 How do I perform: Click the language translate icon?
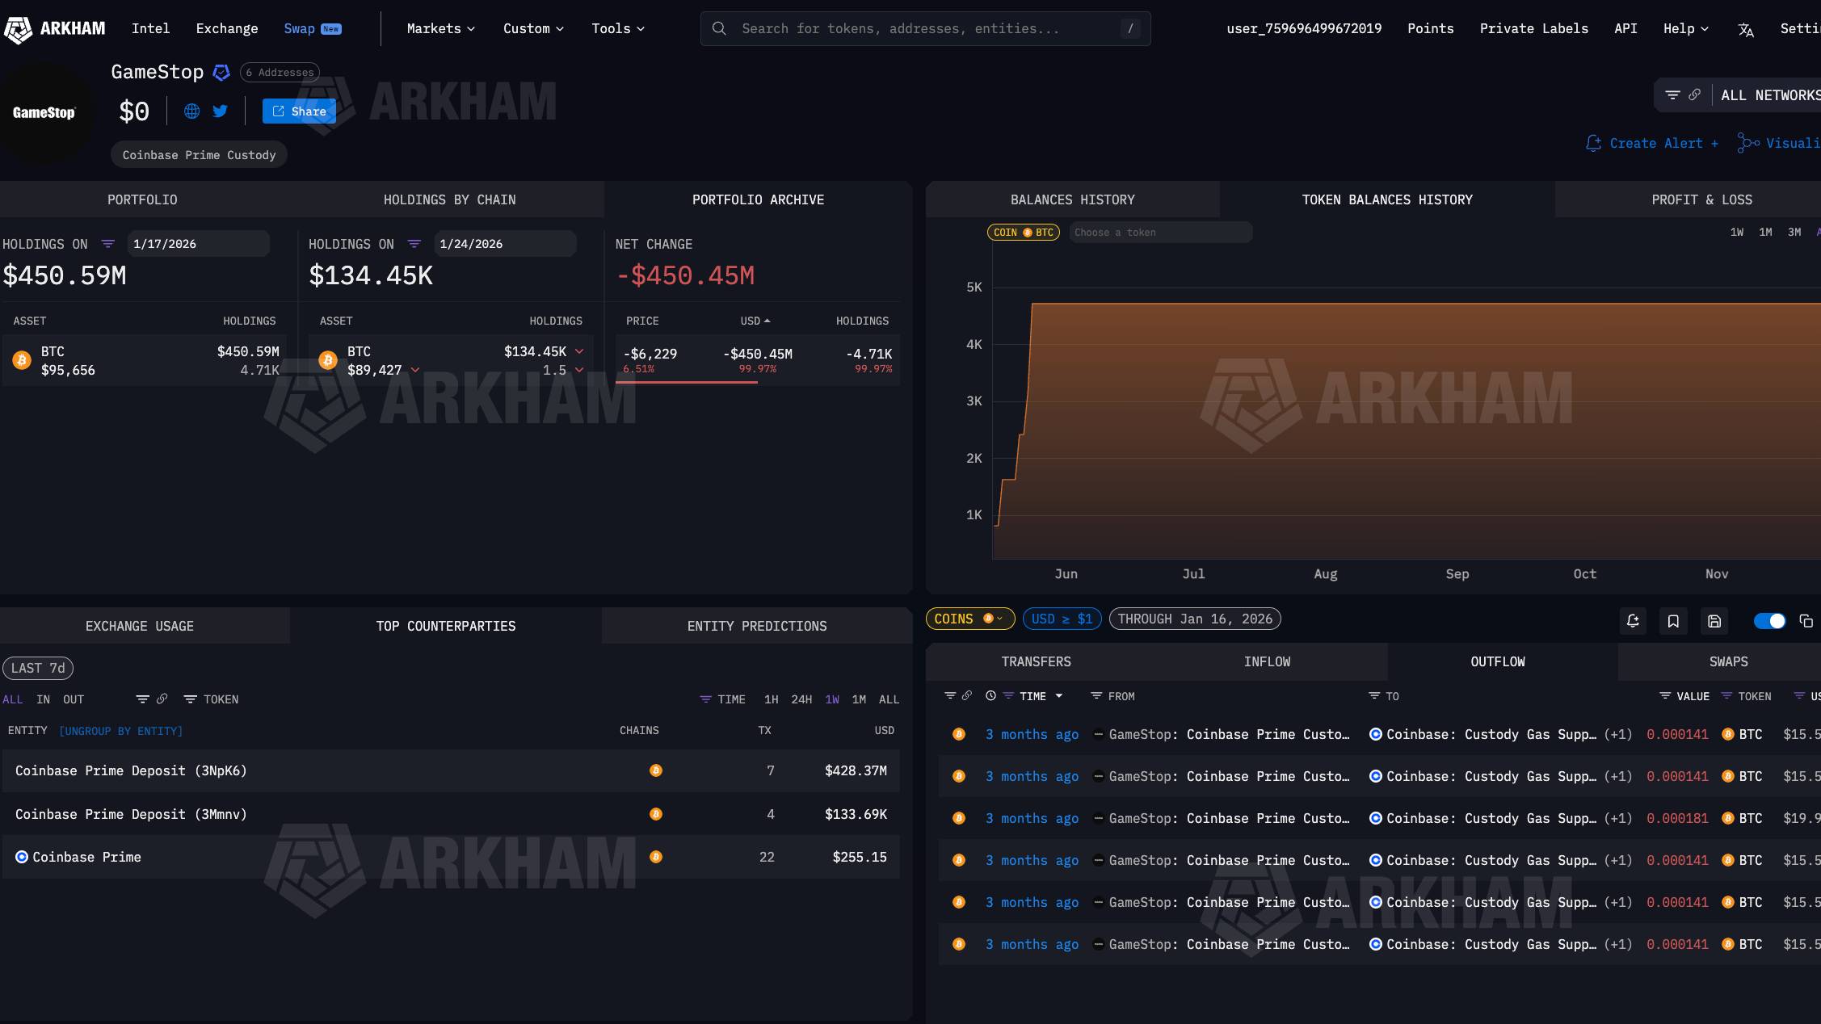coord(1746,30)
